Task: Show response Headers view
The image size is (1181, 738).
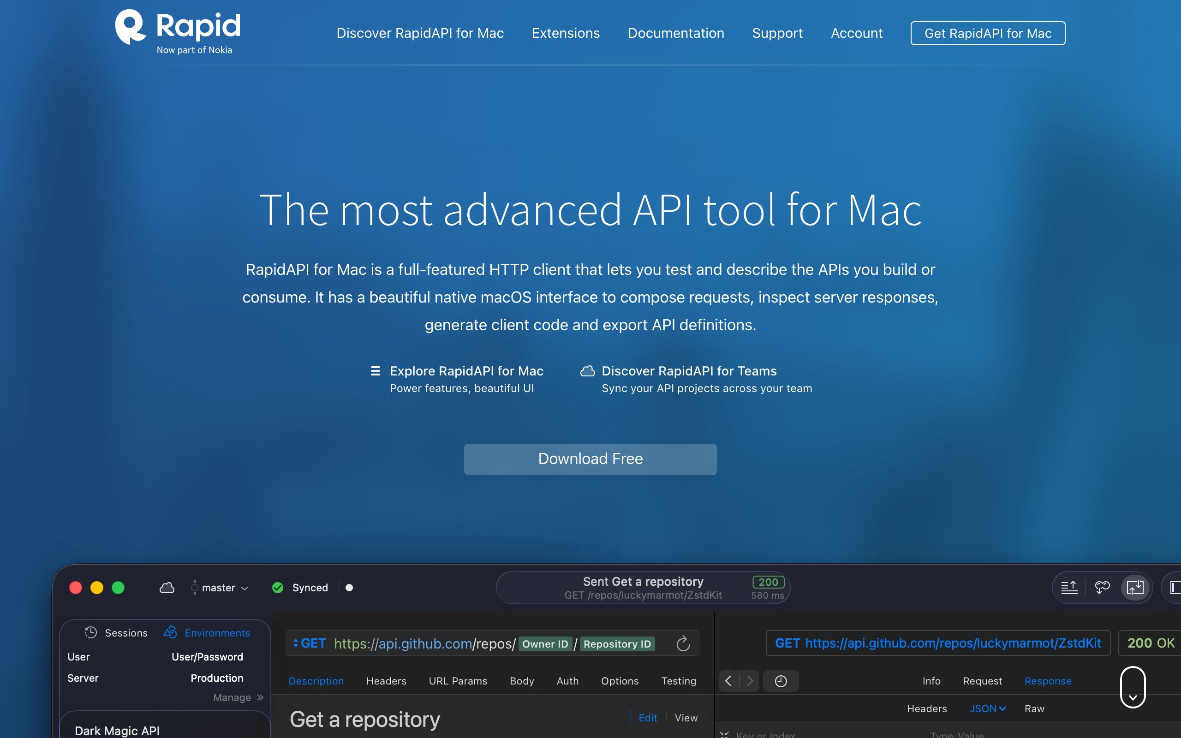Action: [x=927, y=708]
